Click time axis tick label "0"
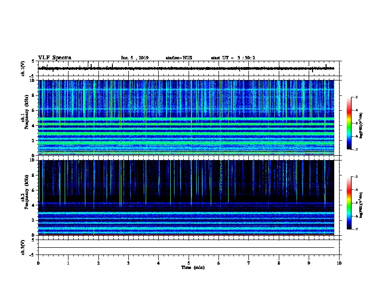This screenshot has width=382, height=295. [38, 263]
